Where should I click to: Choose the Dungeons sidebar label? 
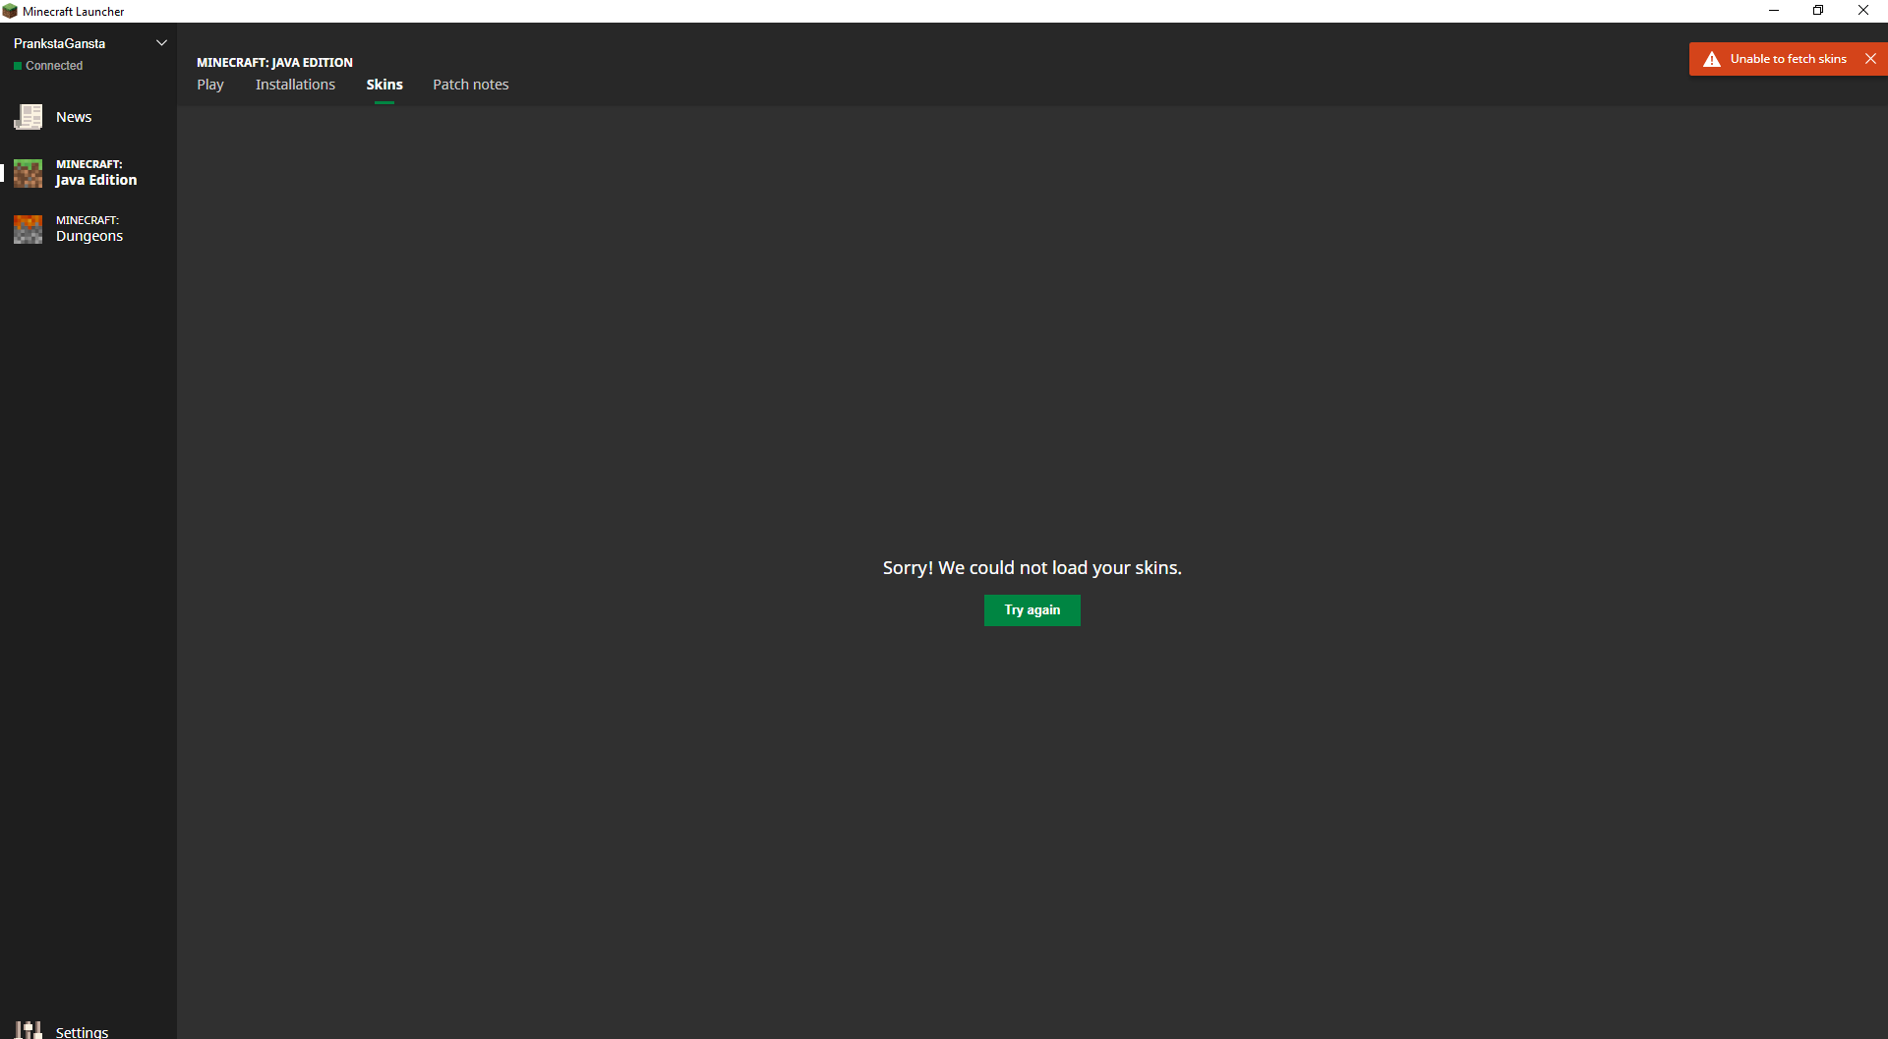point(89,229)
